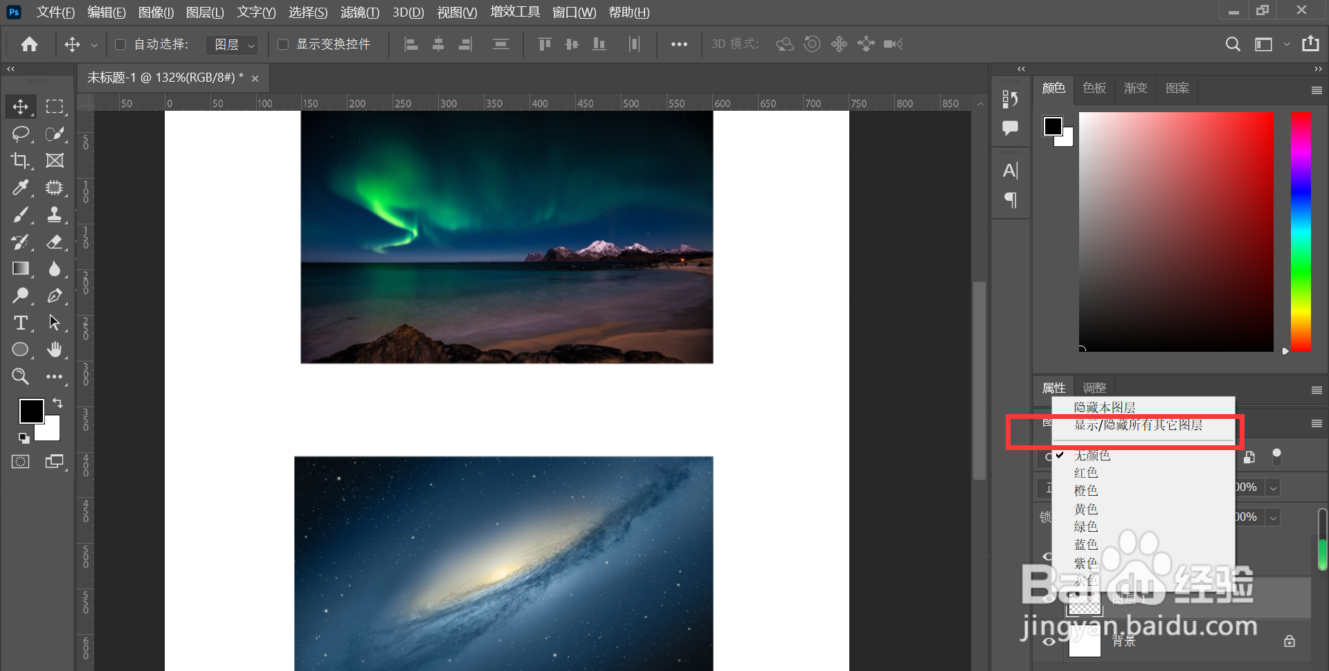This screenshot has width=1329, height=671.
Task: Swap foreground and background colors
Action: point(58,402)
